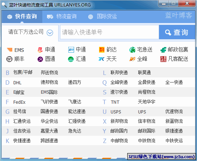This screenshot has height=161, width=197.
Task: Choose 新邦物流 from the list
Action: pos(119,121)
